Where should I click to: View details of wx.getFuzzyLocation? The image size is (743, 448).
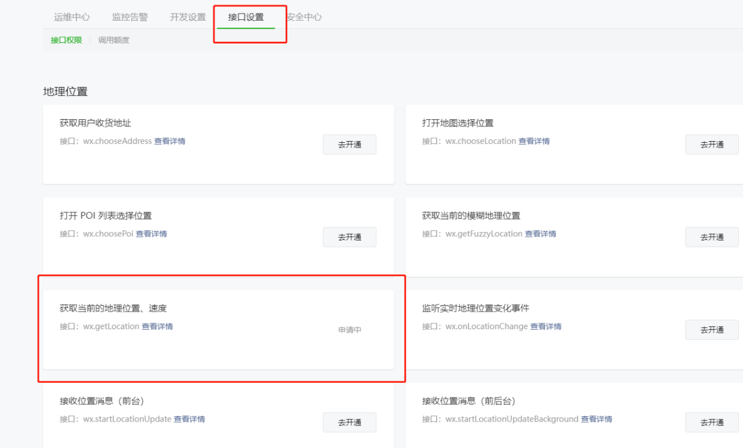point(542,233)
